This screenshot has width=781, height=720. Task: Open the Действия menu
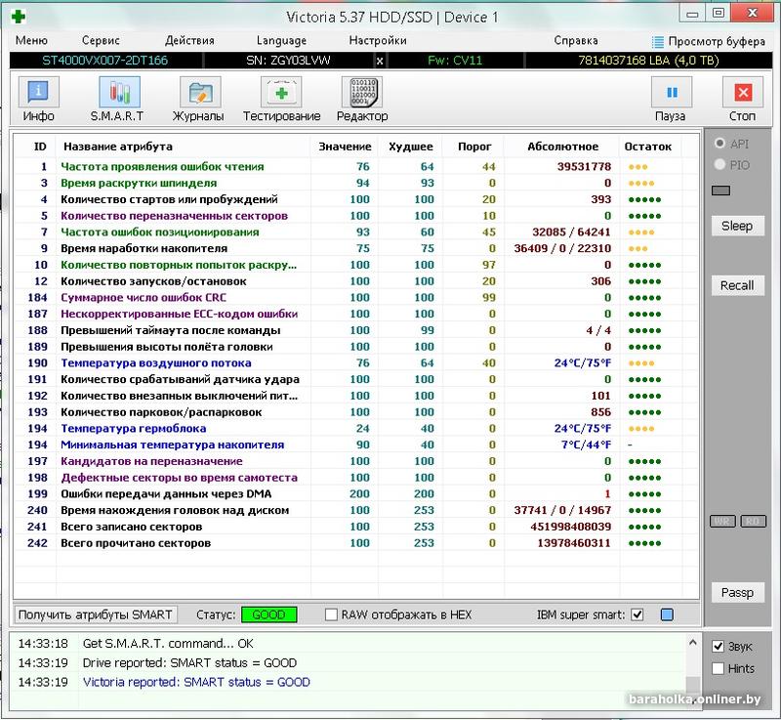189,40
